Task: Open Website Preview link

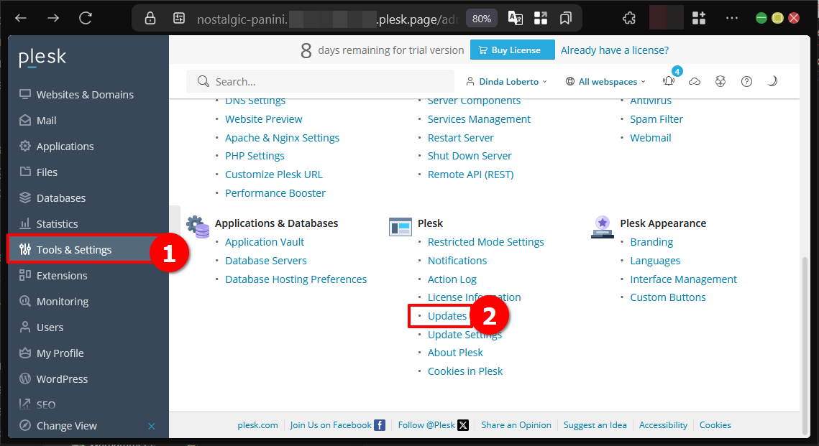Action: pos(263,119)
